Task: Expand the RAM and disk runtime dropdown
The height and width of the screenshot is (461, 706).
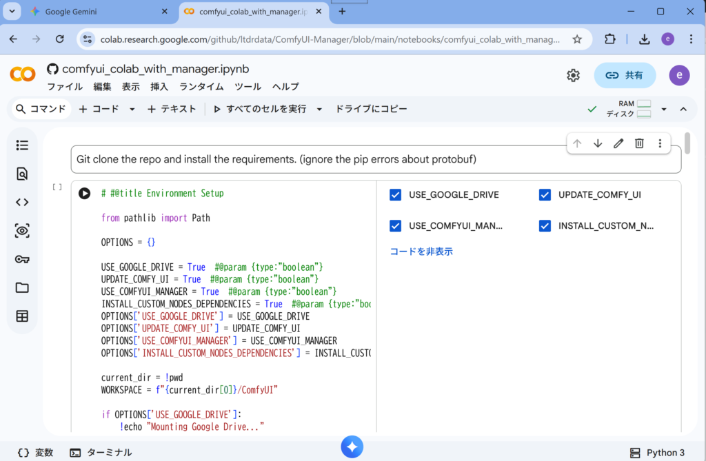Action: point(664,109)
